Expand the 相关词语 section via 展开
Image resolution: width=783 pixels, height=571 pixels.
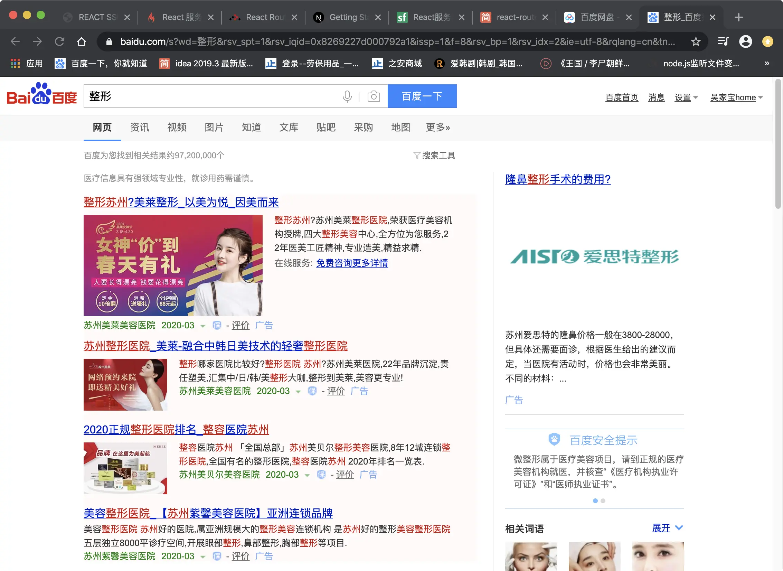click(x=668, y=528)
